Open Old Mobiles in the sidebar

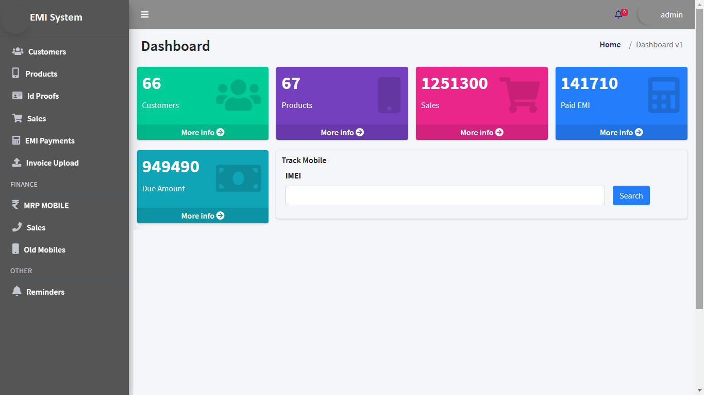click(44, 250)
